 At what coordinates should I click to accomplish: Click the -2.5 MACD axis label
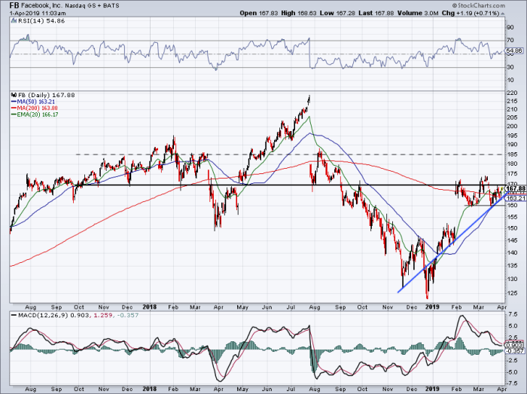[x=512, y=361]
